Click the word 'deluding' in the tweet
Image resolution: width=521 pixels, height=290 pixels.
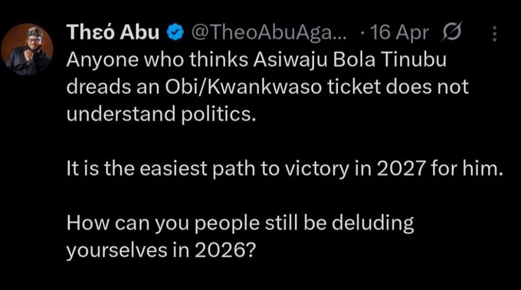[373, 223]
